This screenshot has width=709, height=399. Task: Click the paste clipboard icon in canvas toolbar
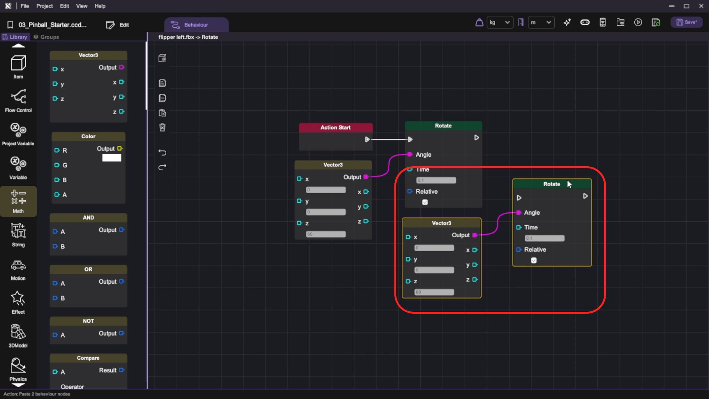point(162,113)
